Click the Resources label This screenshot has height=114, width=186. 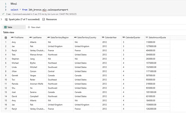(52, 19)
